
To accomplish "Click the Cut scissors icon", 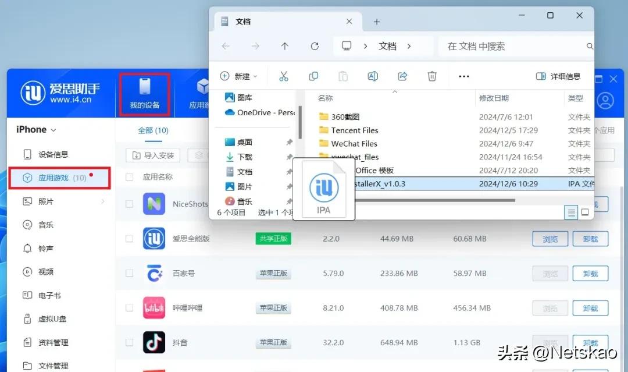I will 284,76.
